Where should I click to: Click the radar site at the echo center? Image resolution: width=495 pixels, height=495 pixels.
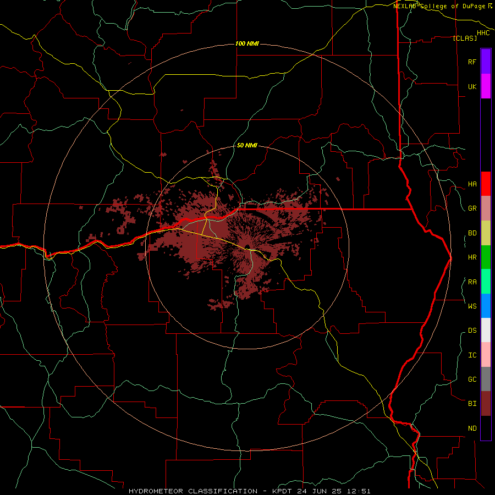coord(247,246)
